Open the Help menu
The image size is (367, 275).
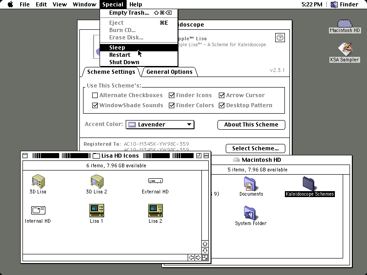click(x=136, y=5)
